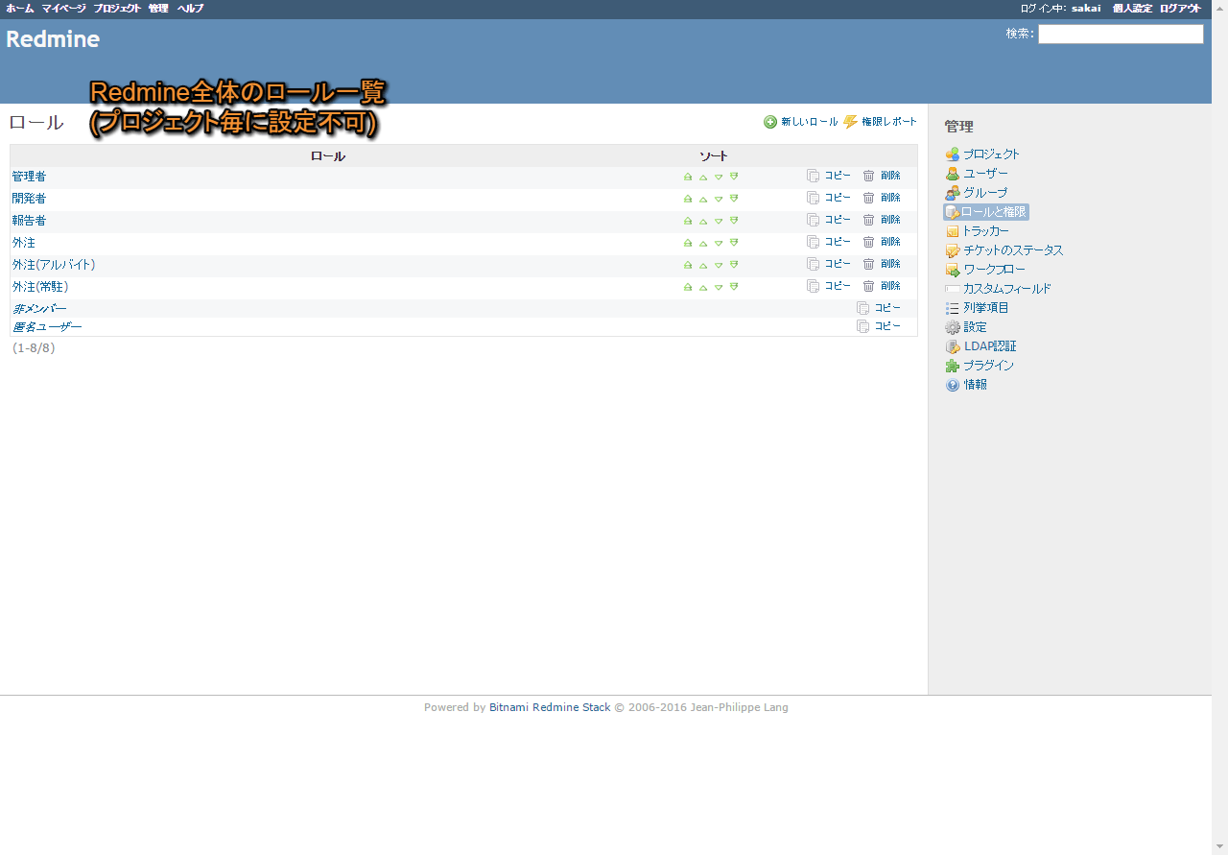Open LDAP認証 in admin sidebar
The image size is (1228, 855).
(x=980, y=346)
